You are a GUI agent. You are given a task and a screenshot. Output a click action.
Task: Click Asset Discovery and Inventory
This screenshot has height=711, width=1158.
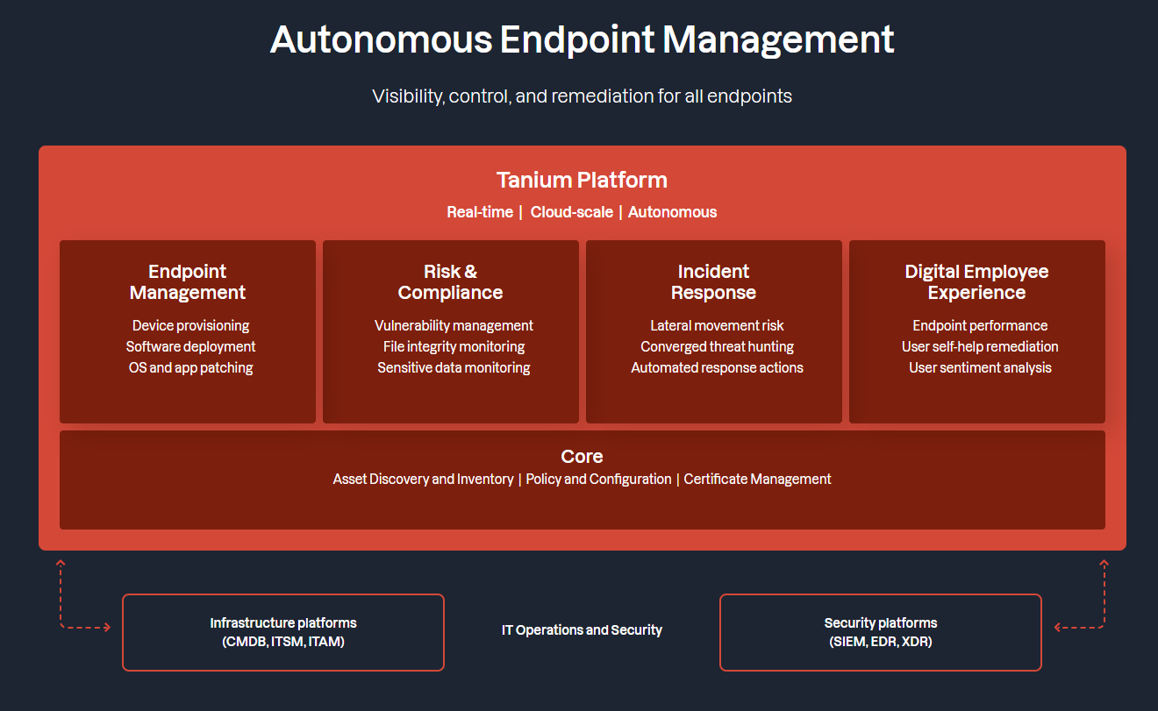[423, 480]
